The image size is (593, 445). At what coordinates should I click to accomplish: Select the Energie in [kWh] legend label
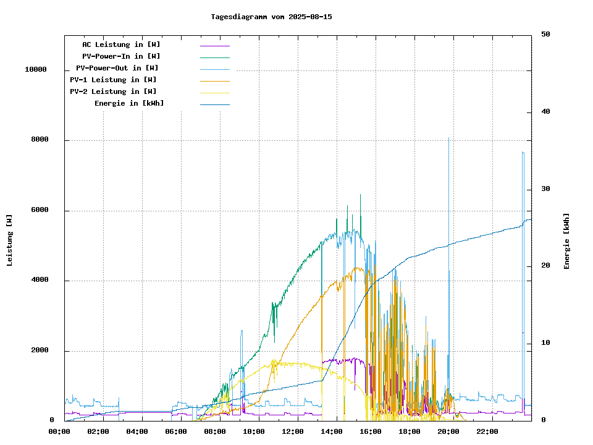[129, 103]
